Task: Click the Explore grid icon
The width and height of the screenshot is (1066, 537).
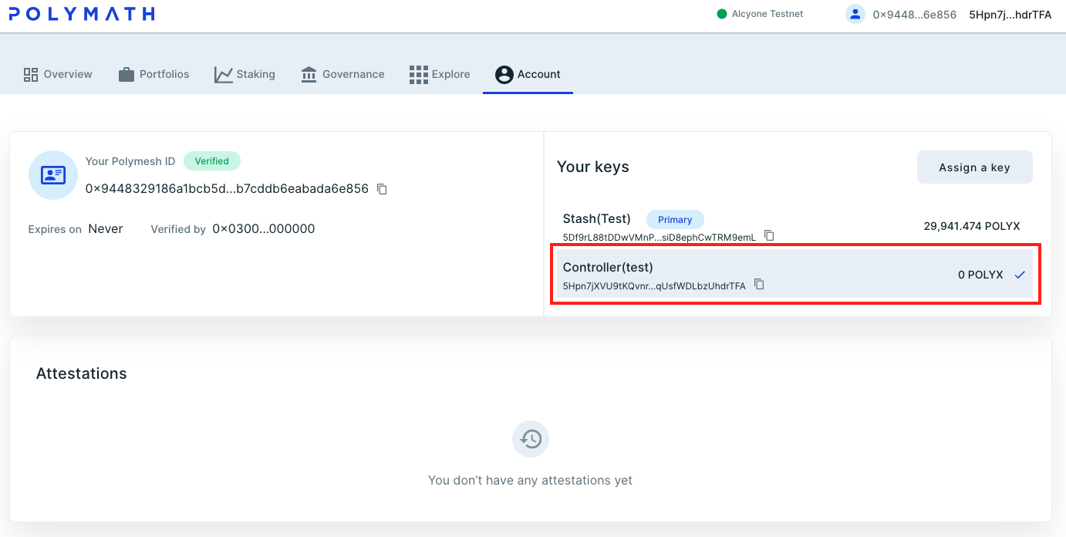Action: [x=418, y=74]
